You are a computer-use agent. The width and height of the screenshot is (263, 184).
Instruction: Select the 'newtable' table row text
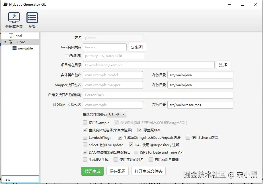25,48
